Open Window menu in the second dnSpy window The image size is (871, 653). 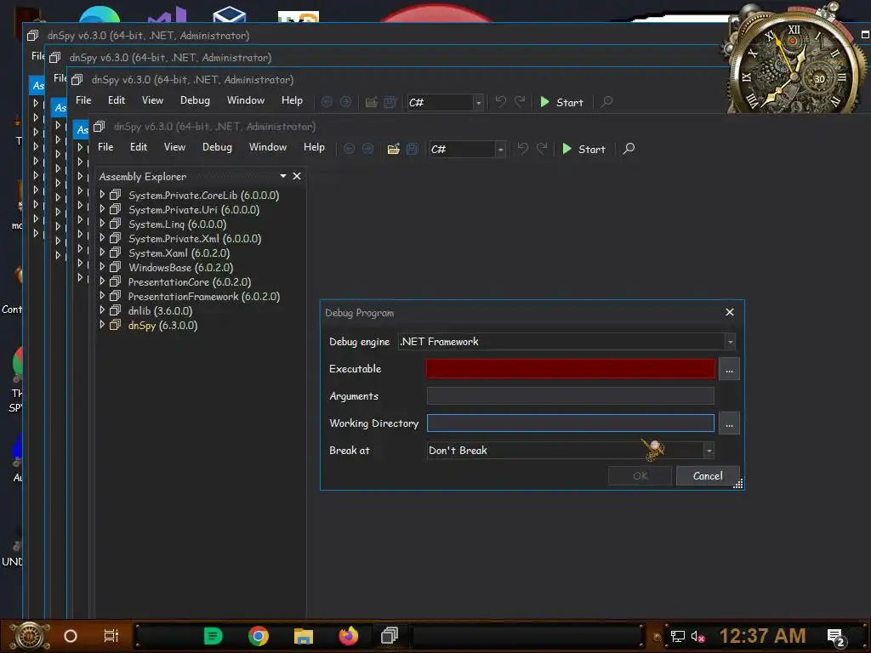pos(246,100)
